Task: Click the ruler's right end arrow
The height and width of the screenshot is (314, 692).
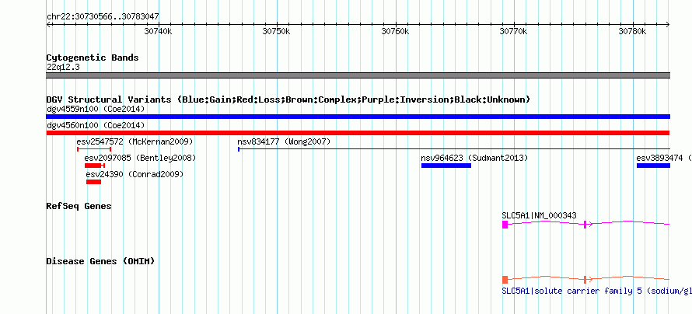Action: point(668,25)
